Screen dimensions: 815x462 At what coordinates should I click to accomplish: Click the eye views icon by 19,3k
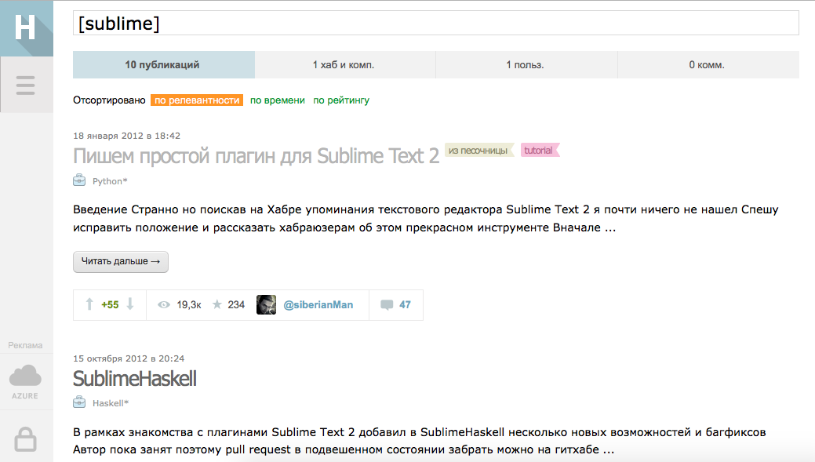[x=164, y=305]
